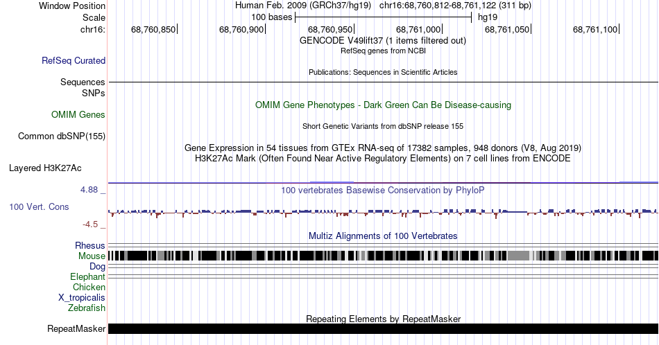This screenshot has width=659, height=345.
Task: Click the SNPs track label
Action: point(94,93)
